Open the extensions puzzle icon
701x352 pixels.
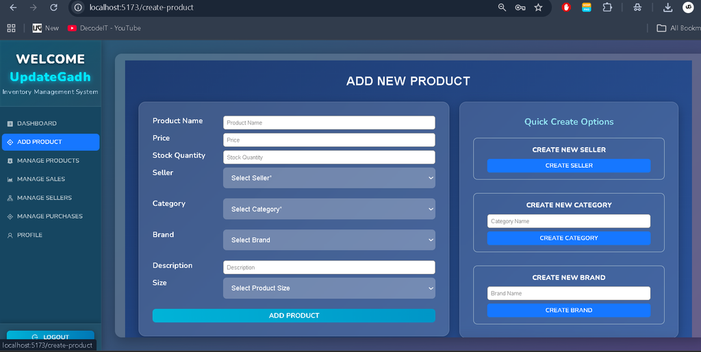point(607,8)
